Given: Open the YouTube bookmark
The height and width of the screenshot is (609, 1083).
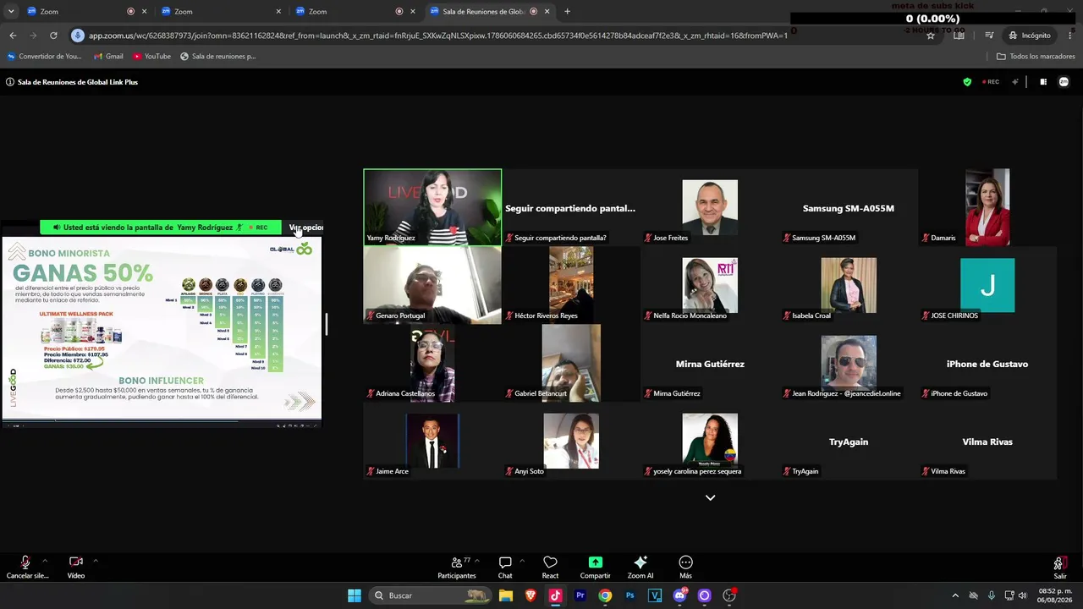Looking at the screenshot, I should click(151, 57).
